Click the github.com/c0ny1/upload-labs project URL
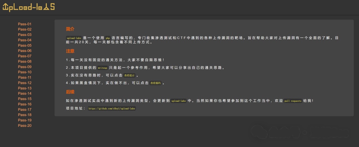Screen dimensions: 359x147 pyautogui.click(x=112, y=108)
